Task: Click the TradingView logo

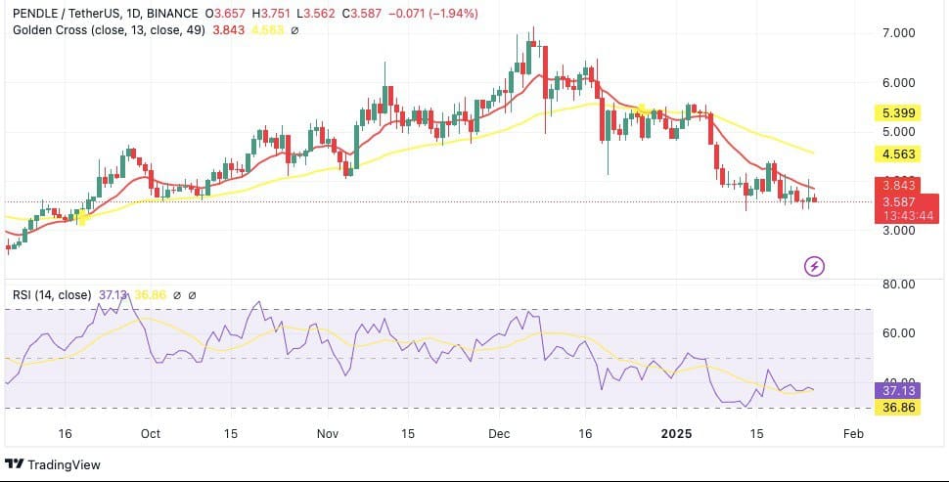Action: tap(52, 464)
